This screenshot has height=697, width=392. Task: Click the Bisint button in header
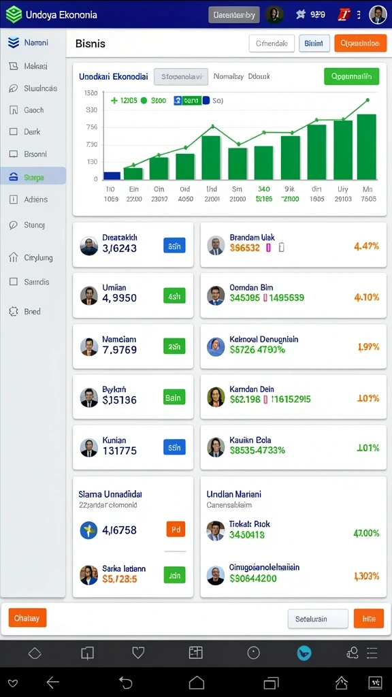click(314, 44)
